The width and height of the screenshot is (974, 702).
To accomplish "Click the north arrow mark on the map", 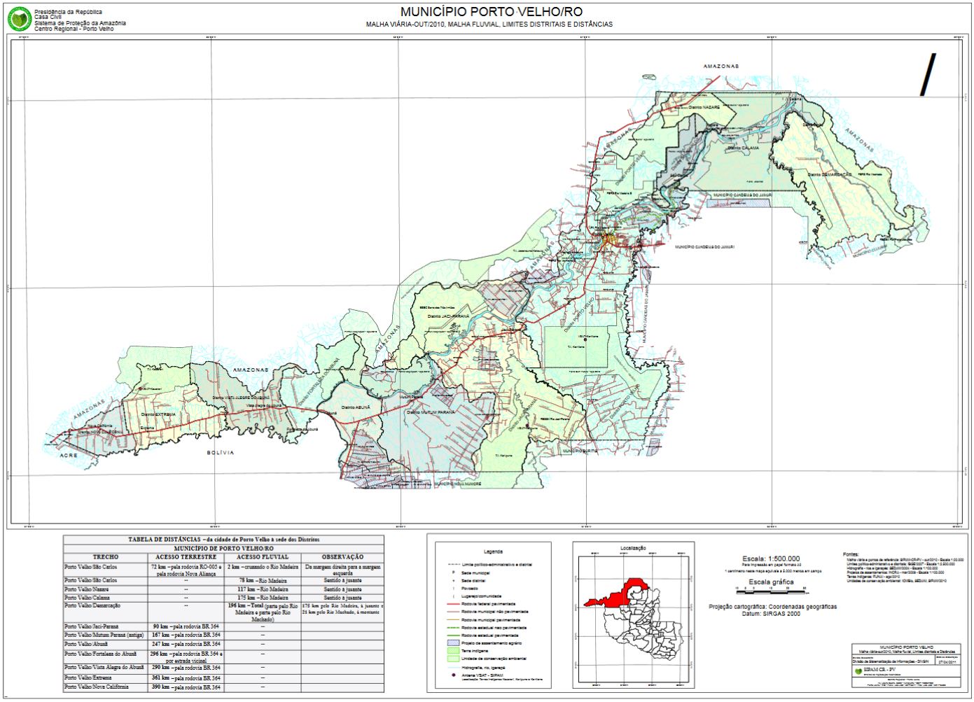I will coord(928,75).
